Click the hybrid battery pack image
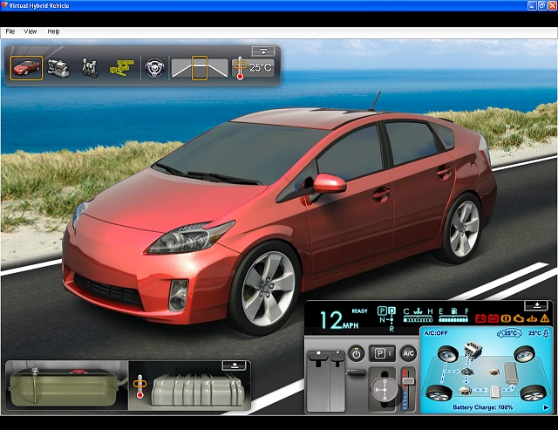This screenshot has width=558, height=430. pos(198,390)
